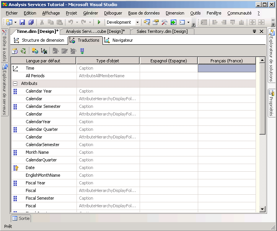Select the Calendar Semester attribute row
277x231 pixels.
point(134,106)
